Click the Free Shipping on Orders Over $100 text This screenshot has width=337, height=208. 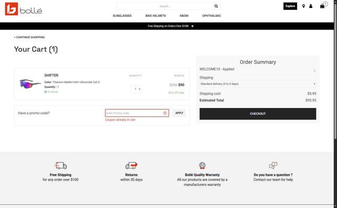point(168,26)
